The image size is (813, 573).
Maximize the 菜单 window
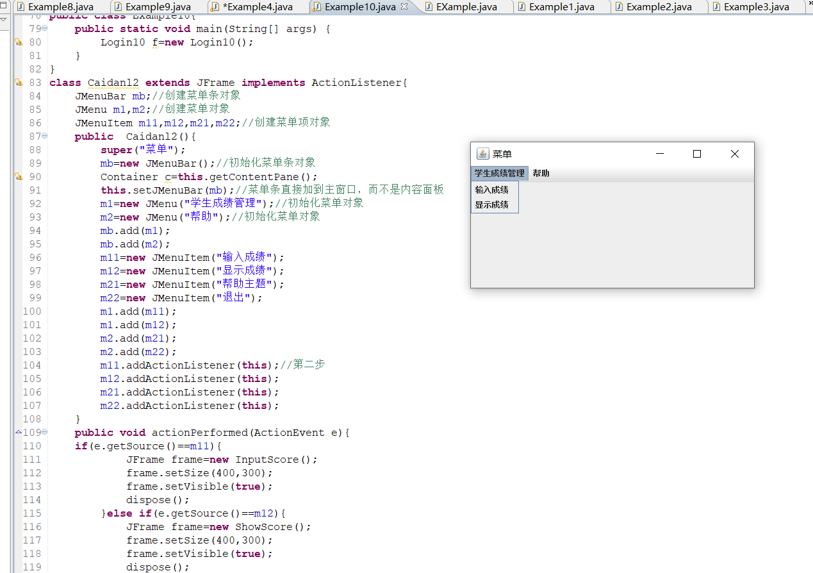click(x=697, y=154)
